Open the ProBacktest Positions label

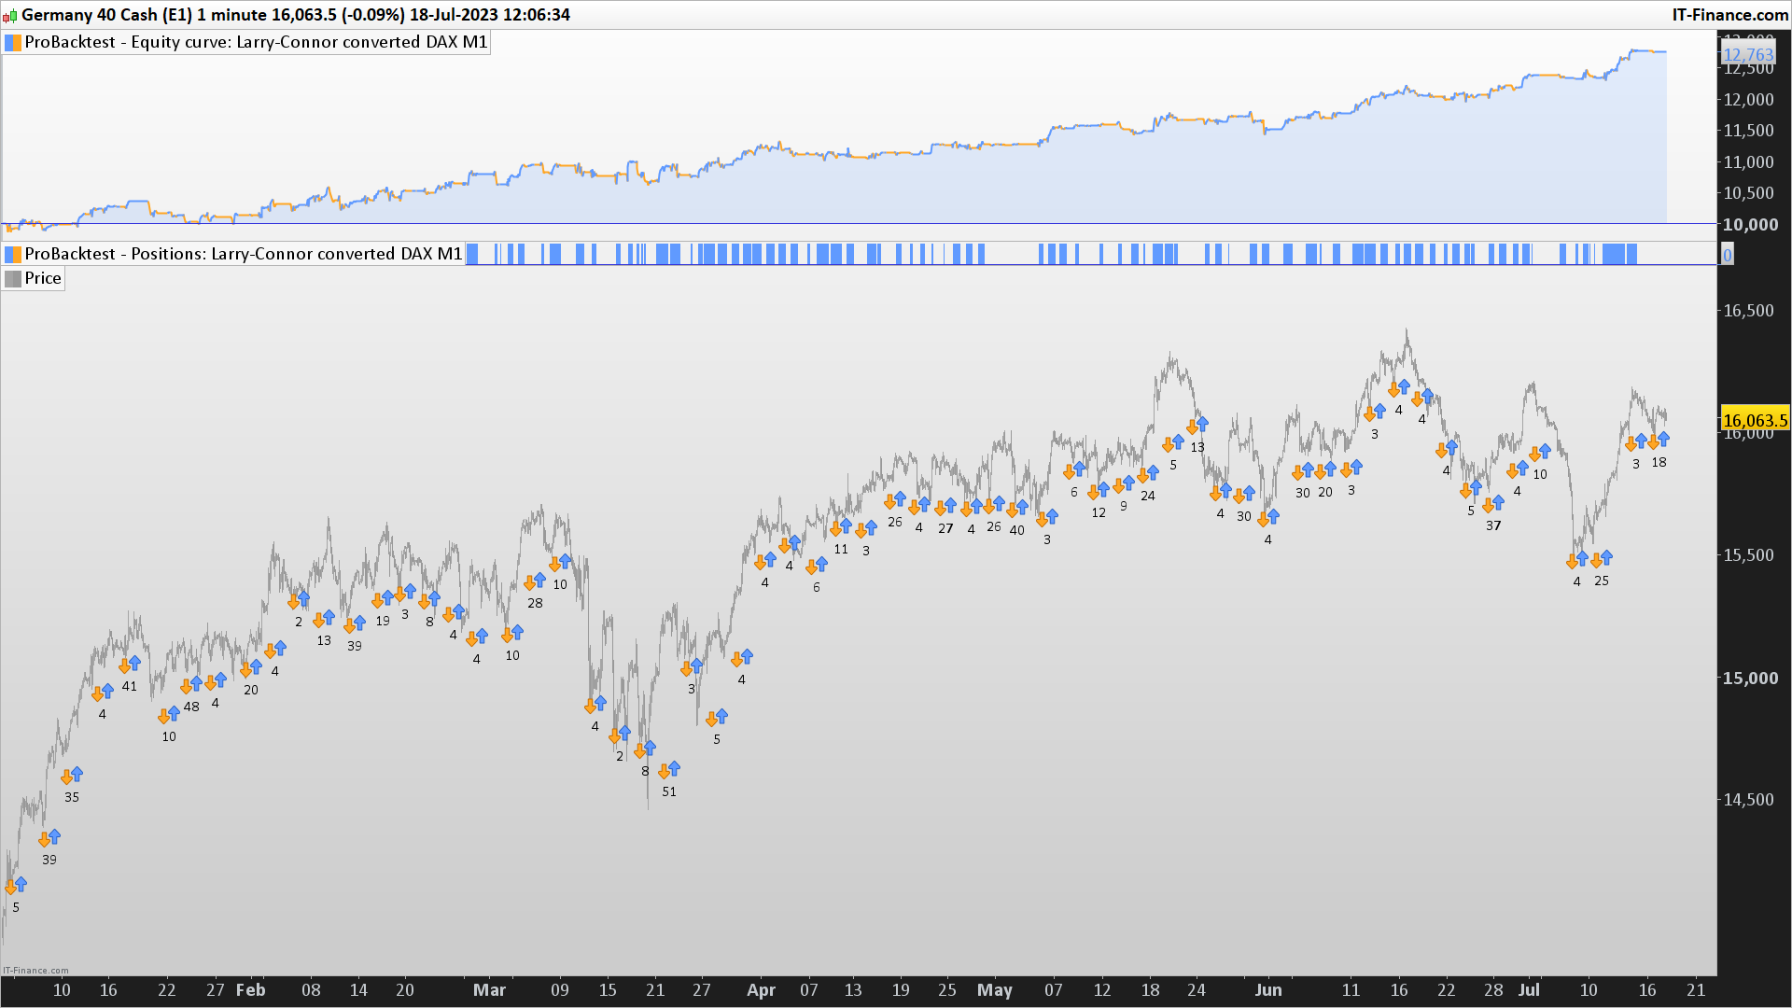tap(243, 254)
